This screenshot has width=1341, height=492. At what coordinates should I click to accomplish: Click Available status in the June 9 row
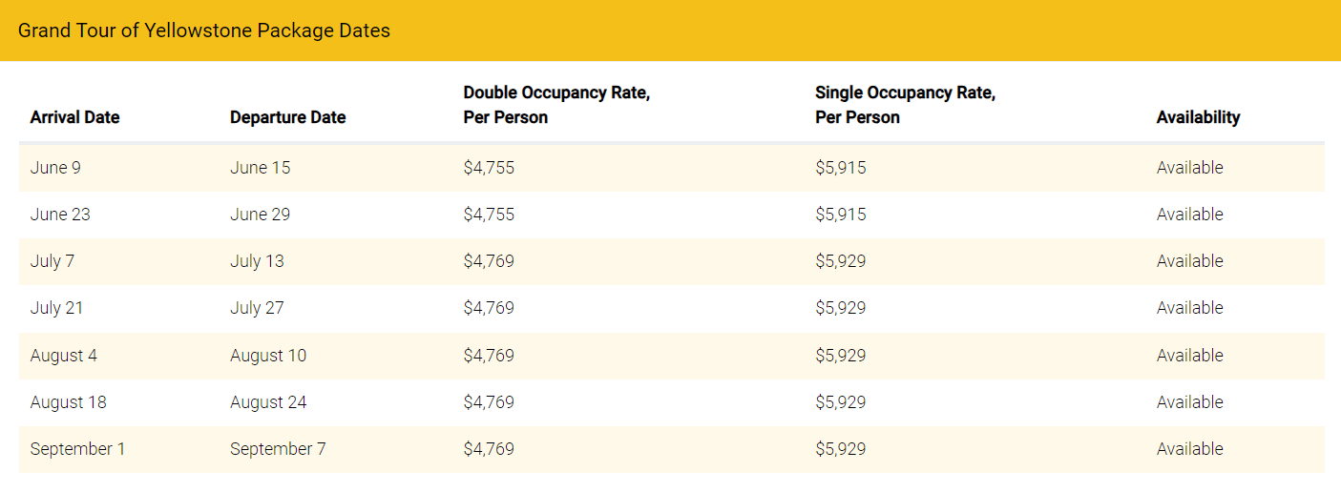(x=1189, y=168)
